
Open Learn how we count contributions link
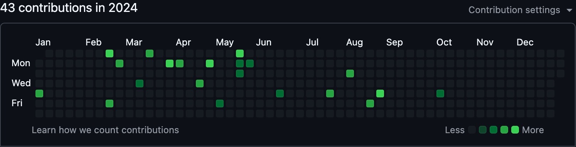[105, 130]
